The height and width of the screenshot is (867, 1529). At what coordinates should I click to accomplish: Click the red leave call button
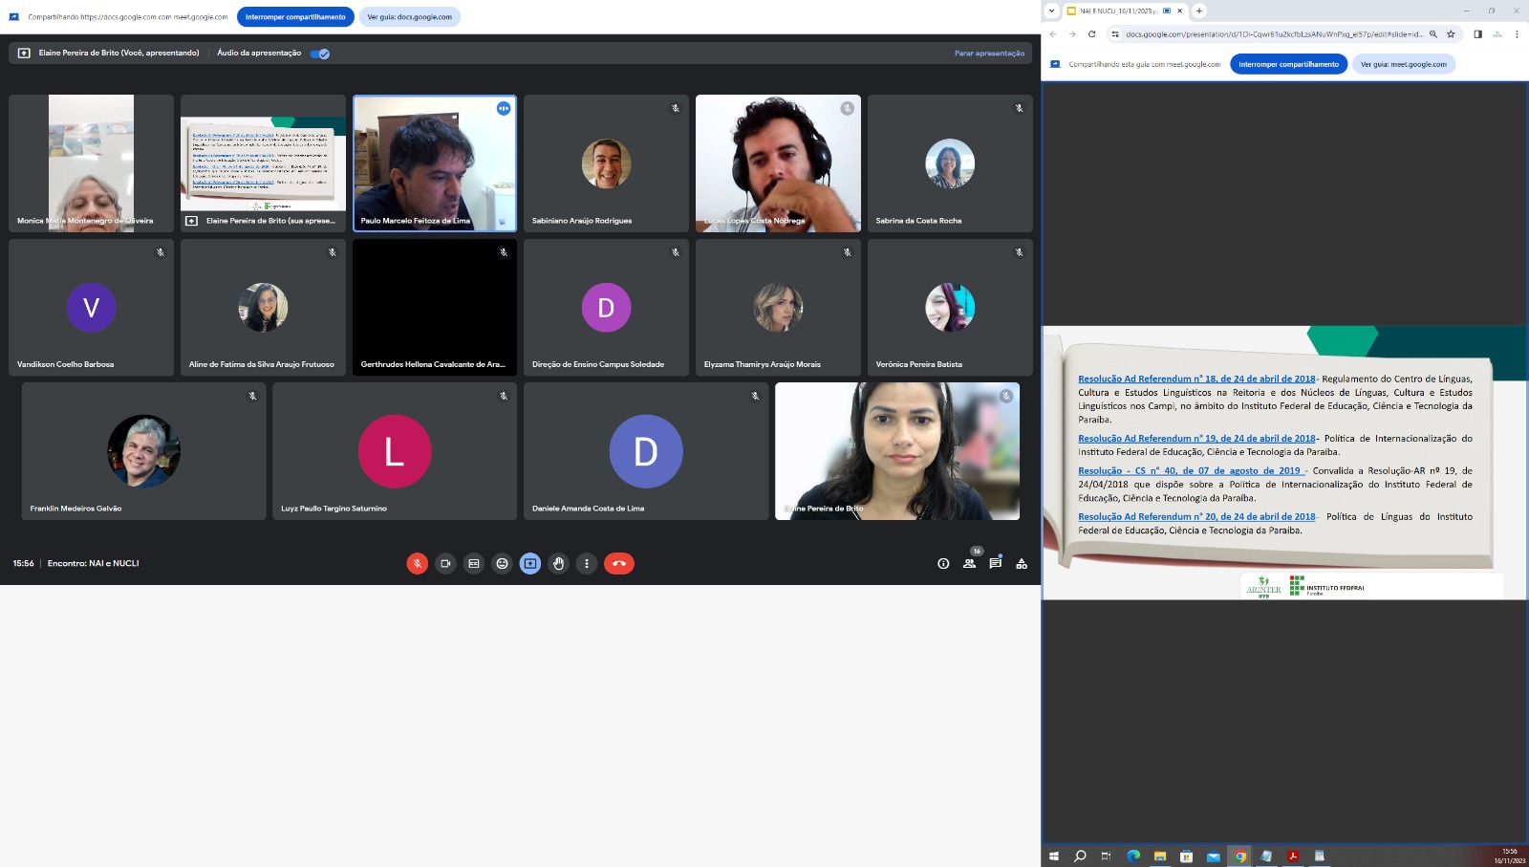(x=618, y=564)
